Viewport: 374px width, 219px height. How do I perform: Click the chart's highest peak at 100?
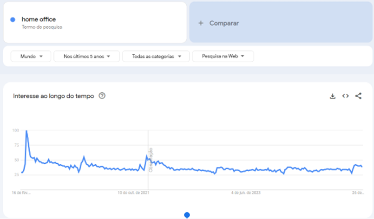tap(26, 131)
